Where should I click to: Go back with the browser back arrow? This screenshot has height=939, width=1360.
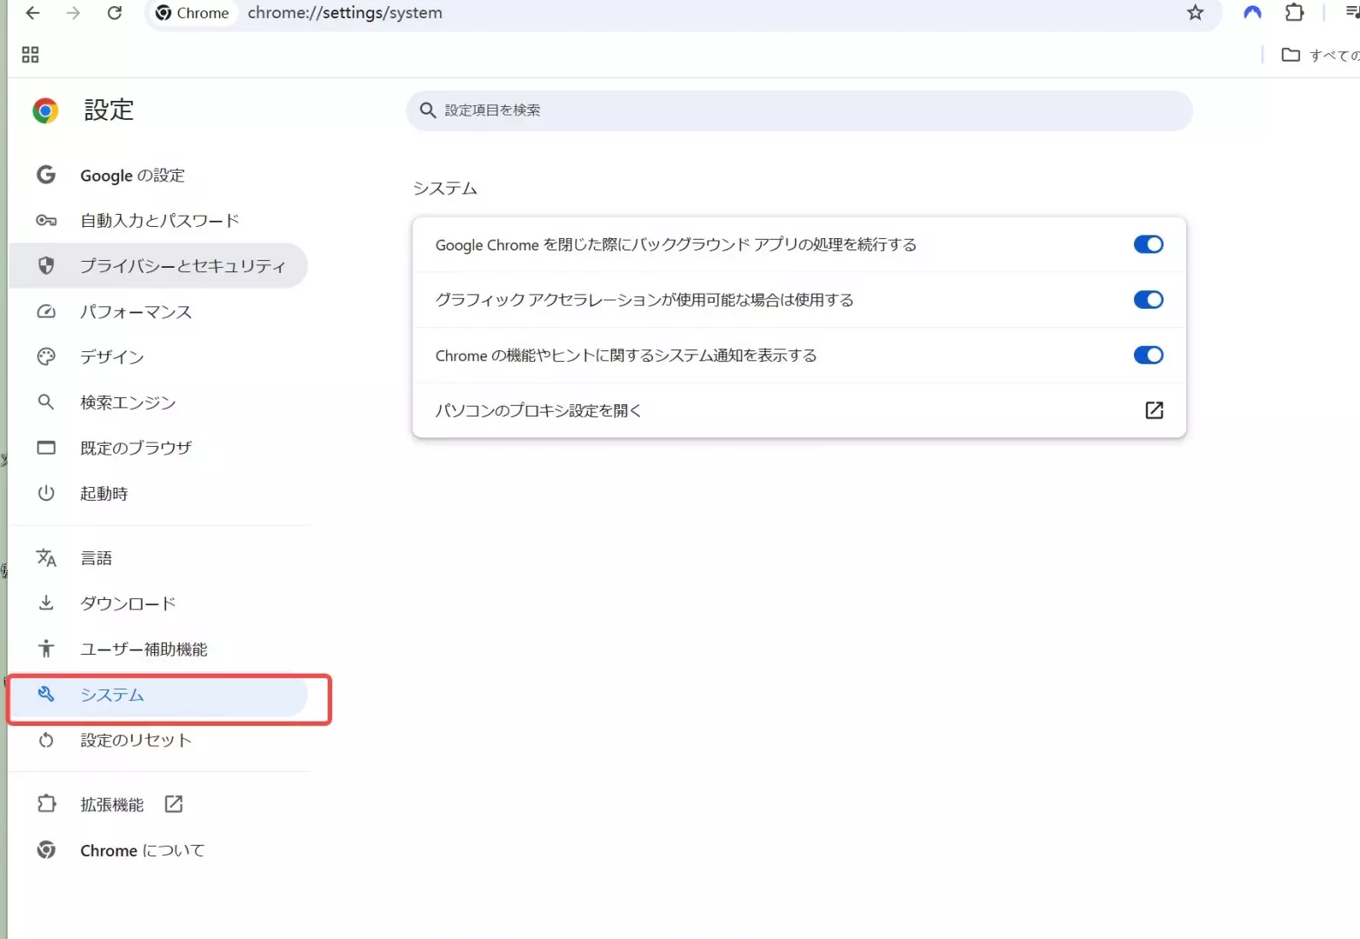tap(32, 13)
